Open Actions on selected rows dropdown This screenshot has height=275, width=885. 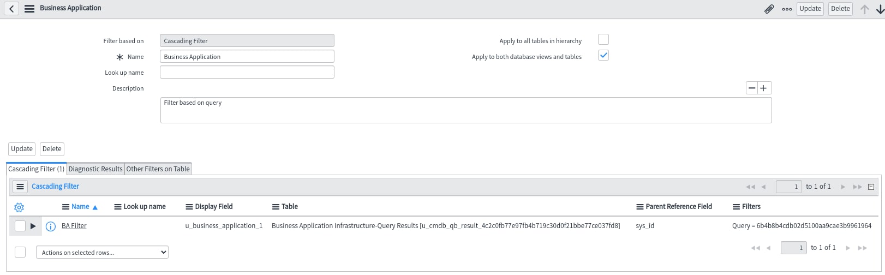[102, 252]
